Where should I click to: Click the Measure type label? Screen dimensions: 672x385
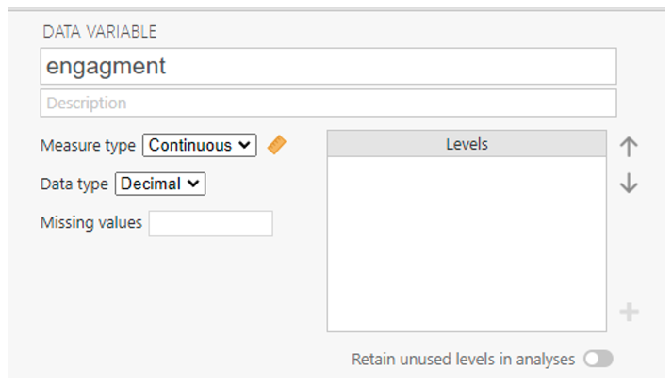(x=89, y=145)
